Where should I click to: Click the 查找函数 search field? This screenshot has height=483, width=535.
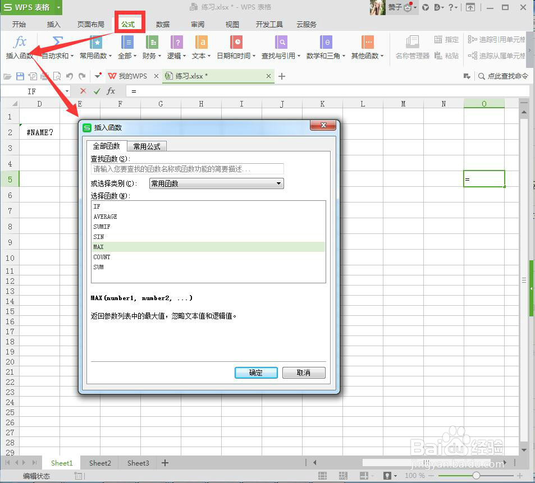[x=188, y=169]
